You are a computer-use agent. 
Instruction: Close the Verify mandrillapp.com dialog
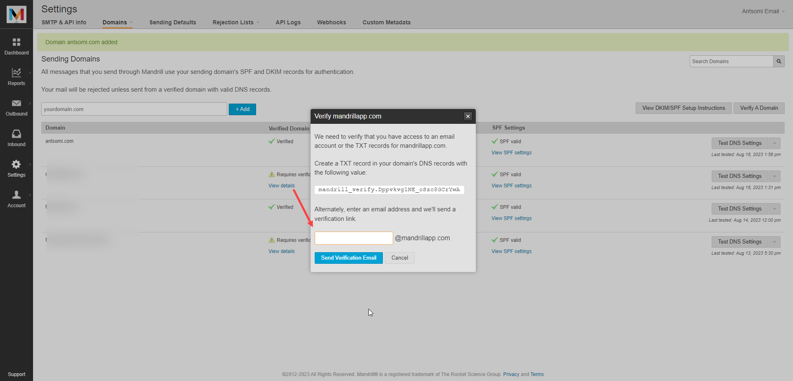(x=468, y=116)
